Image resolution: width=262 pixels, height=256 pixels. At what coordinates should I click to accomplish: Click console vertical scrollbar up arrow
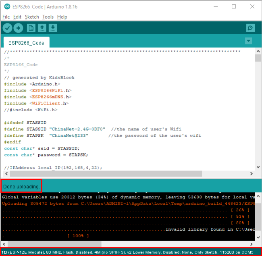[x=258, y=196]
